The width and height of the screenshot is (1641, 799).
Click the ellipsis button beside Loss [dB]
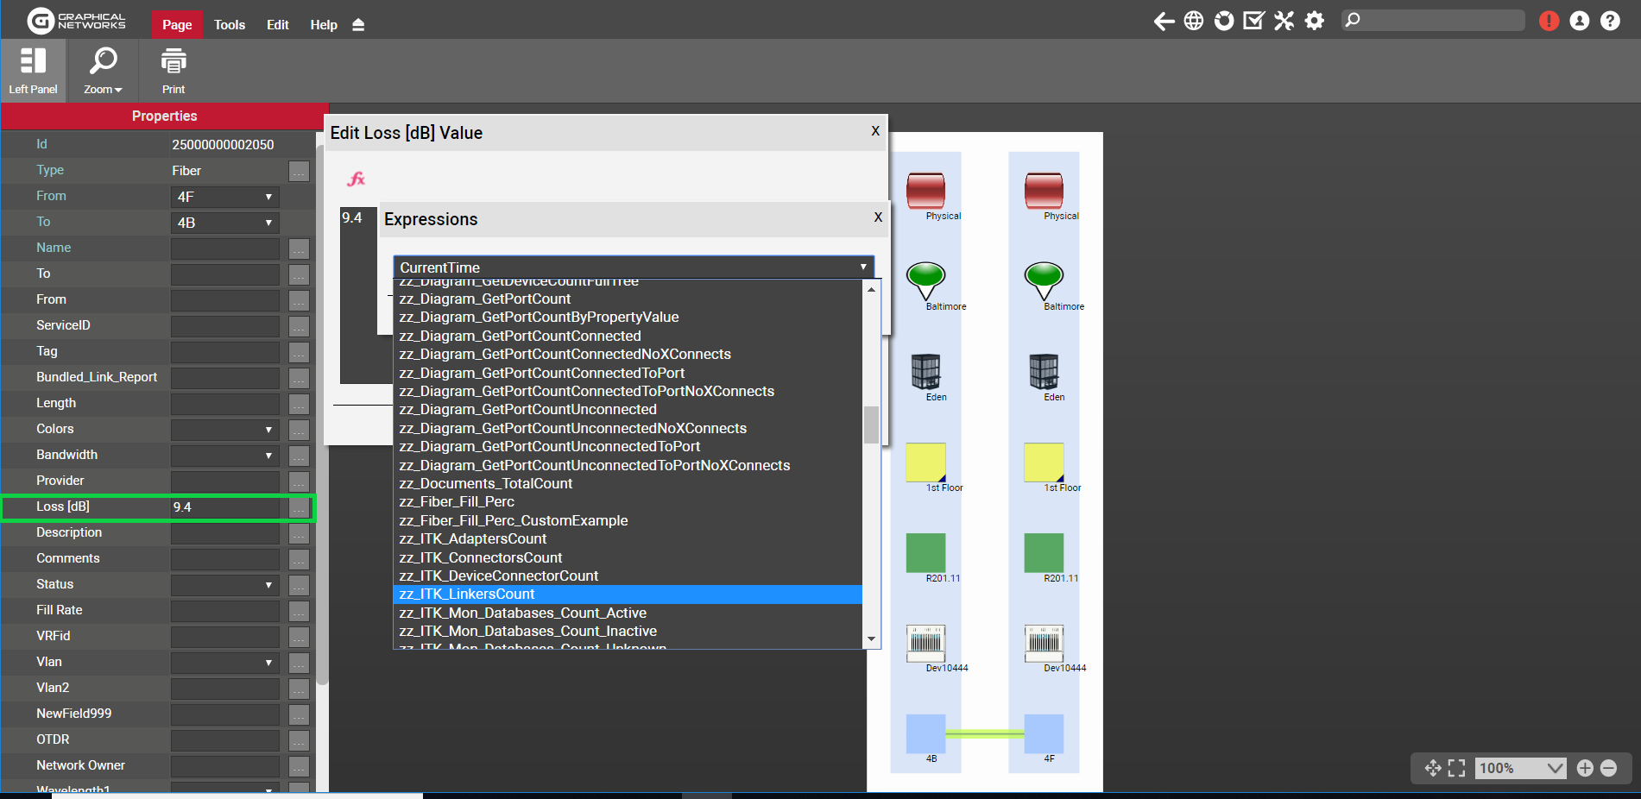tap(299, 507)
